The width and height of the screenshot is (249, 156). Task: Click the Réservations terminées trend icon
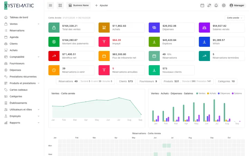coord(204,56)
